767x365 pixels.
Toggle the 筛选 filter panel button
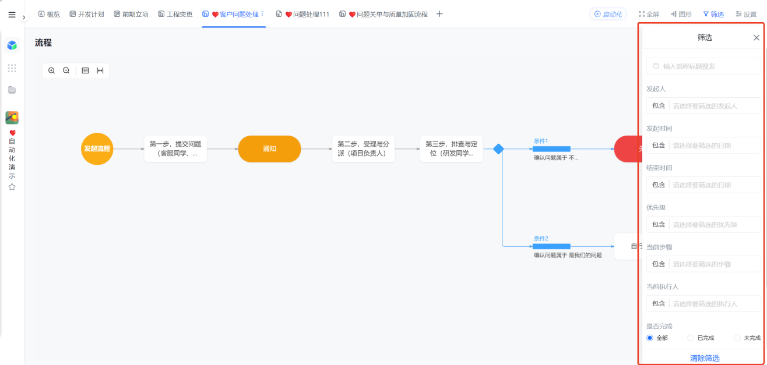pos(713,14)
